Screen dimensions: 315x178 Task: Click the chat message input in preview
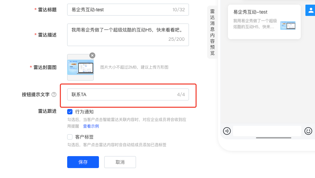coord(267,131)
